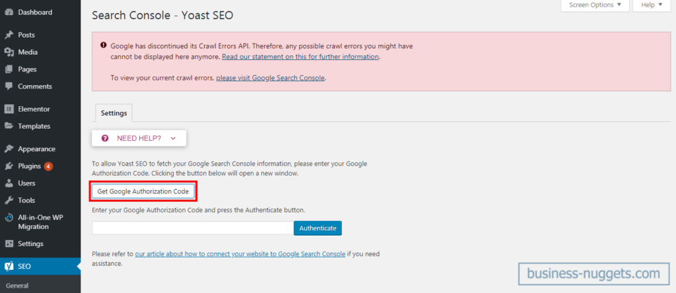Screen dimensions: 676x293
Task: Focus the Google Authorization Code input field
Action: 193,228
